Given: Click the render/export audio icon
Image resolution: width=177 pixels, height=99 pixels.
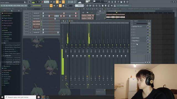Looking at the screenshot, I should [124, 2].
